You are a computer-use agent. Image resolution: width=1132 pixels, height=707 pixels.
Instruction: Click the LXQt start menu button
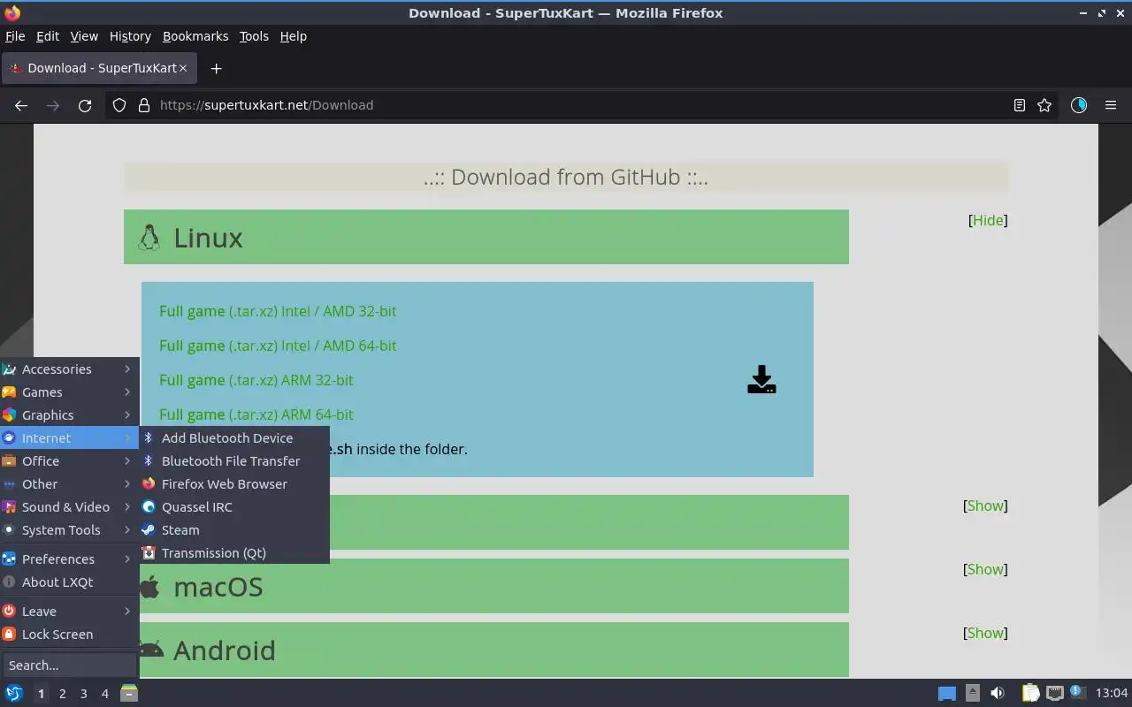(14, 693)
